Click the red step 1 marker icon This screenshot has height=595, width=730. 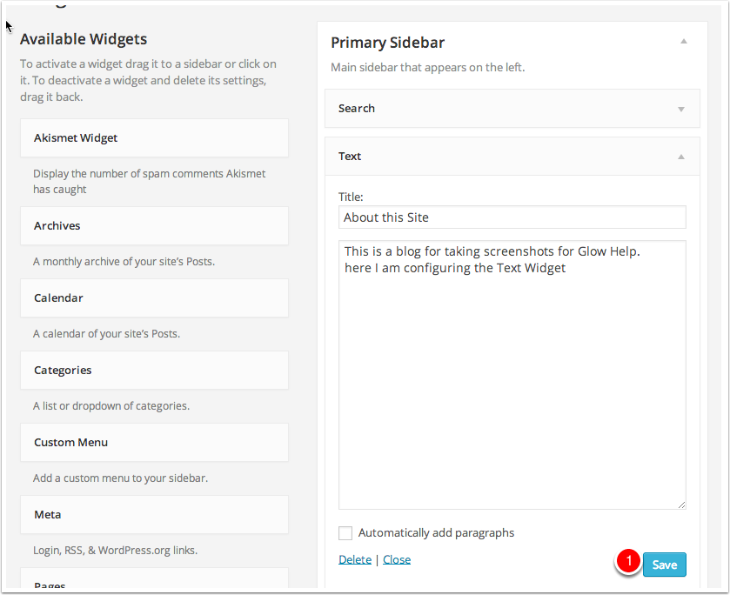pyautogui.click(x=628, y=562)
